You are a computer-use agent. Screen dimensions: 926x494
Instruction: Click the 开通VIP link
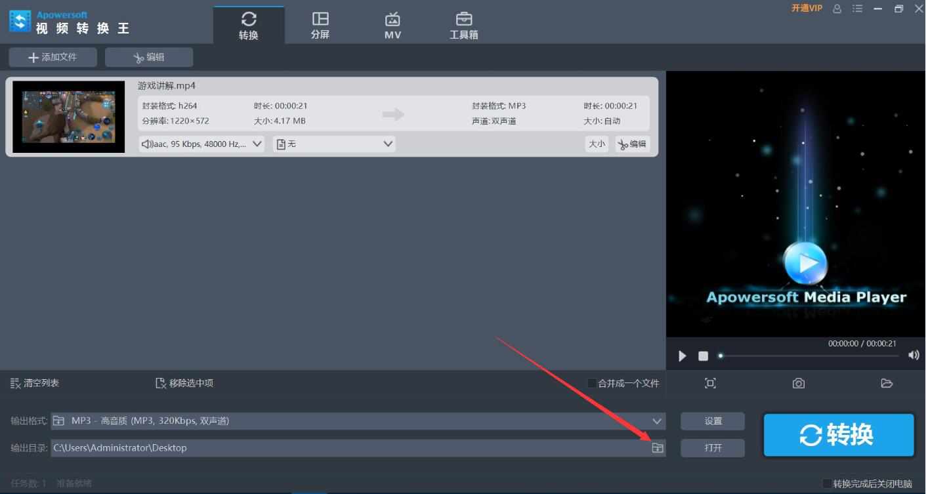point(807,9)
